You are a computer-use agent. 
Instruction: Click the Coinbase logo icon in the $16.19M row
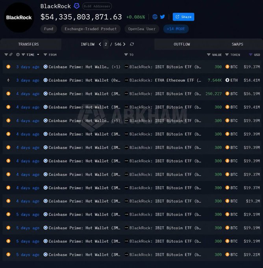(x=45, y=94)
